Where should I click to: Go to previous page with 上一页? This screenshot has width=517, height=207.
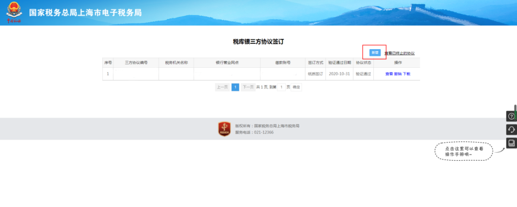point(222,87)
